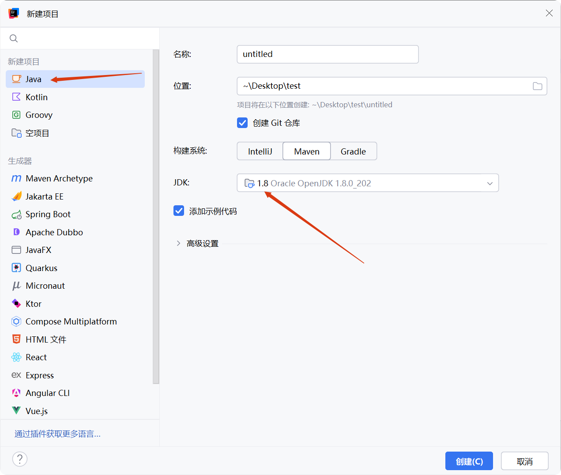Screen dimensions: 561x475
Task: Click the Angular CLI icon
Action: (16, 393)
